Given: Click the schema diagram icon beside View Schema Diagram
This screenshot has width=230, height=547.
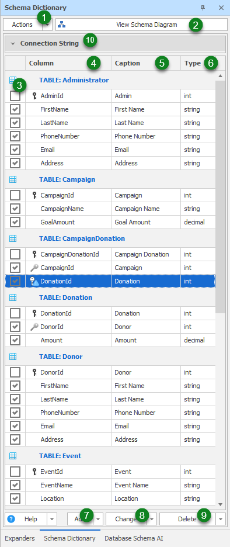Looking at the screenshot, I should (x=62, y=25).
